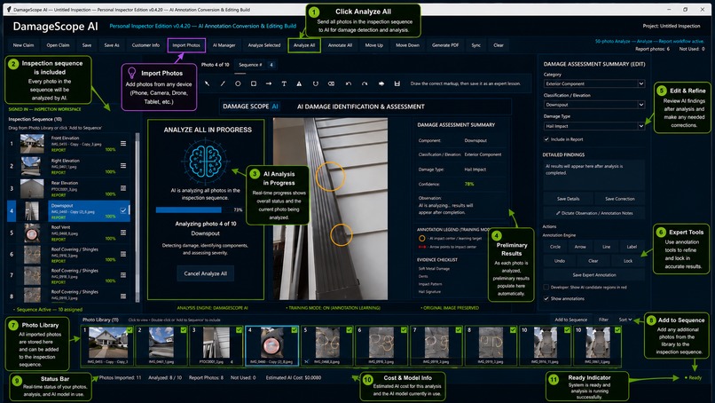The width and height of the screenshot is (715, 403).
Task: Click sequence row 8 Shingles handle icon
Action: [x=123, y=296]
